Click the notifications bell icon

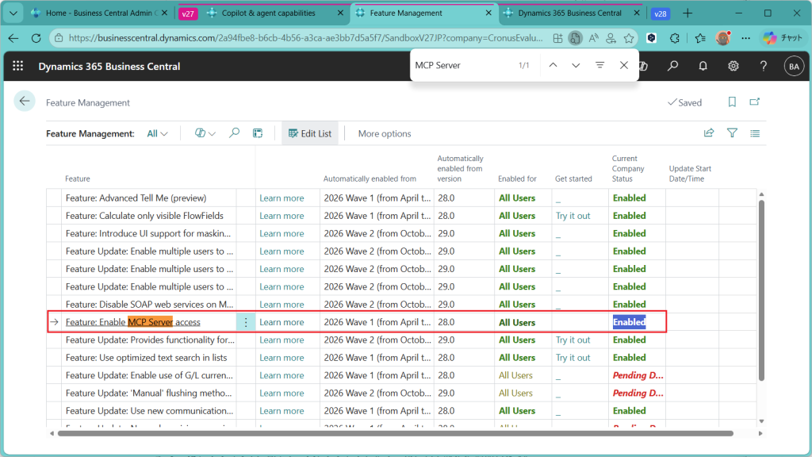[703, 67]
